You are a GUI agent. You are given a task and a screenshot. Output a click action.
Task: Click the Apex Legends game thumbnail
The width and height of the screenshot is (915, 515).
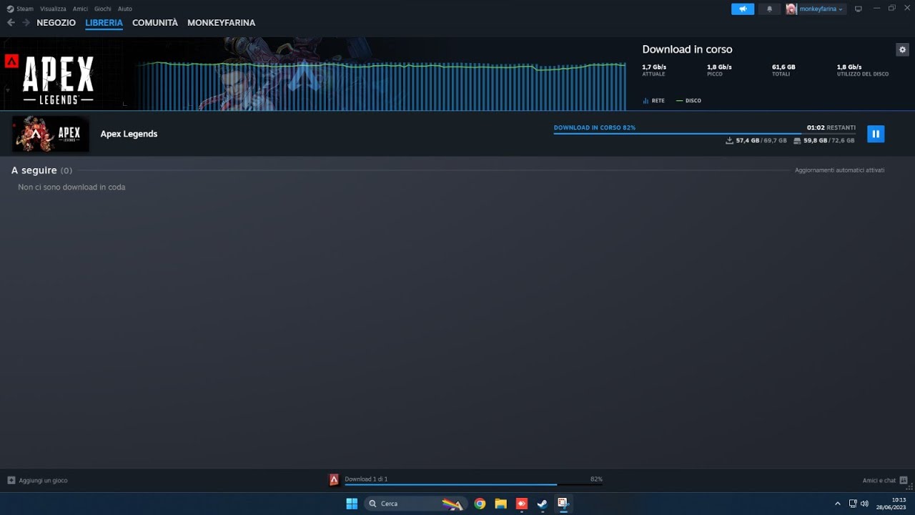[51, 134]
